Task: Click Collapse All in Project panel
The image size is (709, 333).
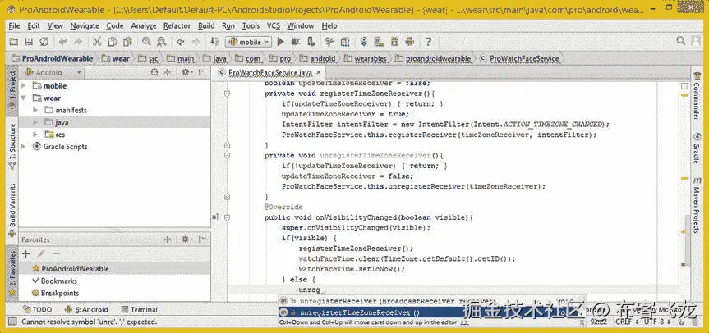Action: tap(168, 72)
